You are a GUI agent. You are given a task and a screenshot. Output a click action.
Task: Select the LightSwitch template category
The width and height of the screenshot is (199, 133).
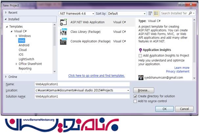click(26, 59)
